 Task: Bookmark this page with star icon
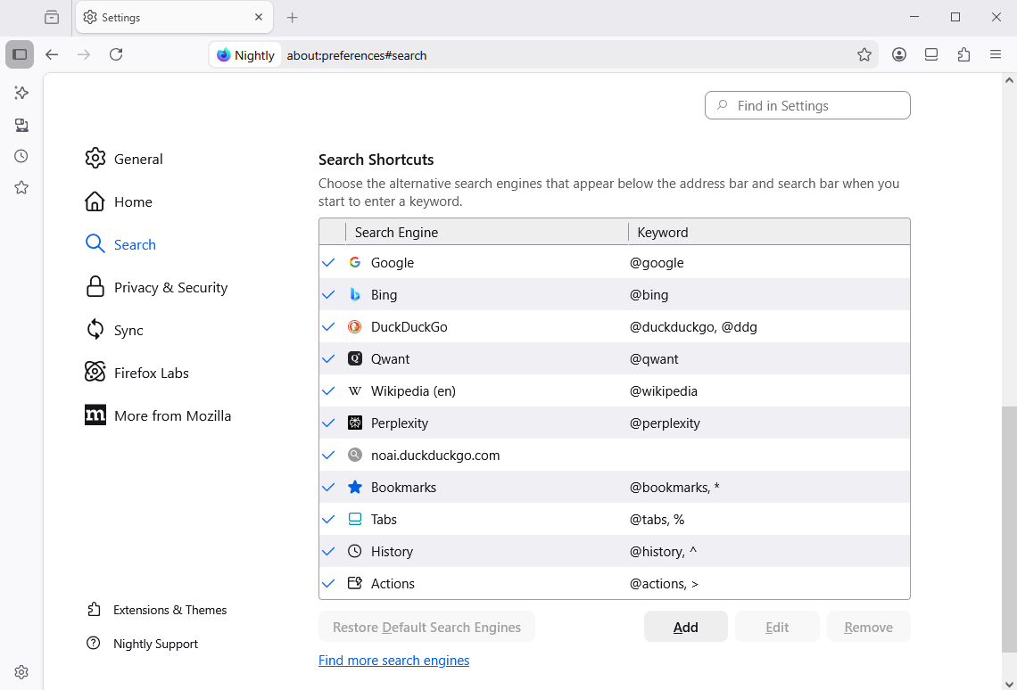pos(864,54)
